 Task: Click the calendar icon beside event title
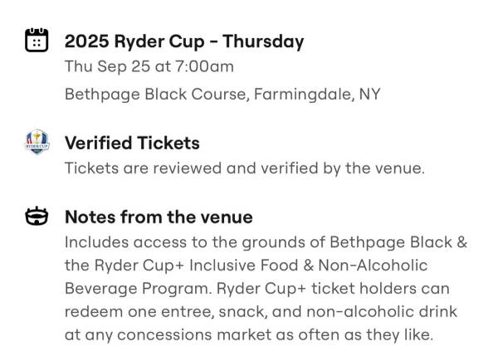pyautogui.click(x=37, y=40)
